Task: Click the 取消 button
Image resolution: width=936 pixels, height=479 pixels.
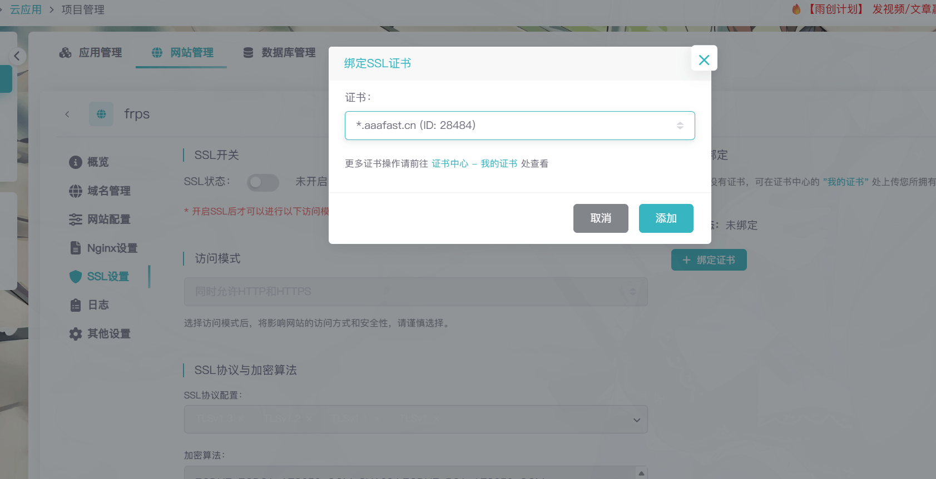Action: point(601,218)
